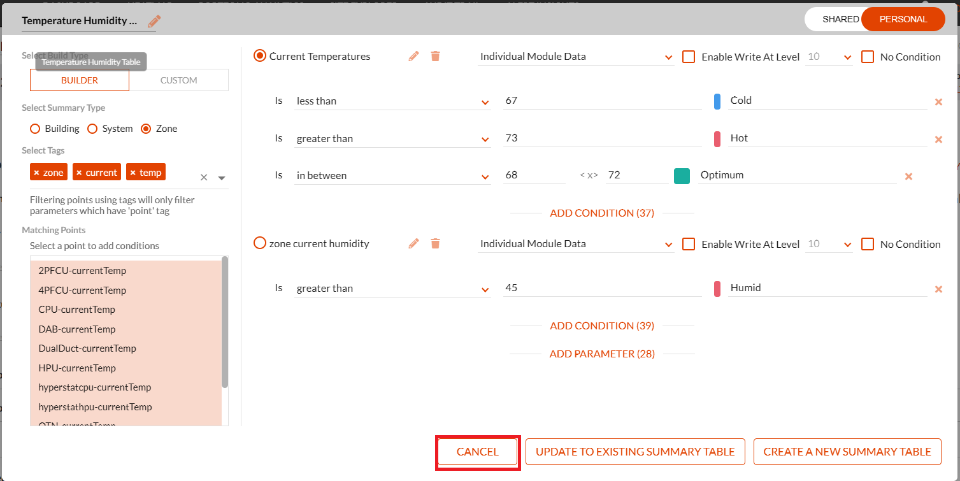The image size is (960, 481).
Task: Select 2PFCU-currentTemp point
Action: [126, 271]
